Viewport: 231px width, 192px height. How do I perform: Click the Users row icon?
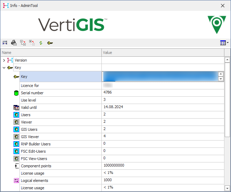(x=16, y=115)
